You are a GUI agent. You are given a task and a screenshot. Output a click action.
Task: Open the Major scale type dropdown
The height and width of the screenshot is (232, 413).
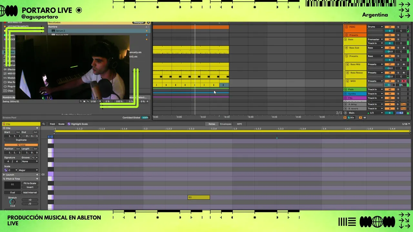click(28, 170)
